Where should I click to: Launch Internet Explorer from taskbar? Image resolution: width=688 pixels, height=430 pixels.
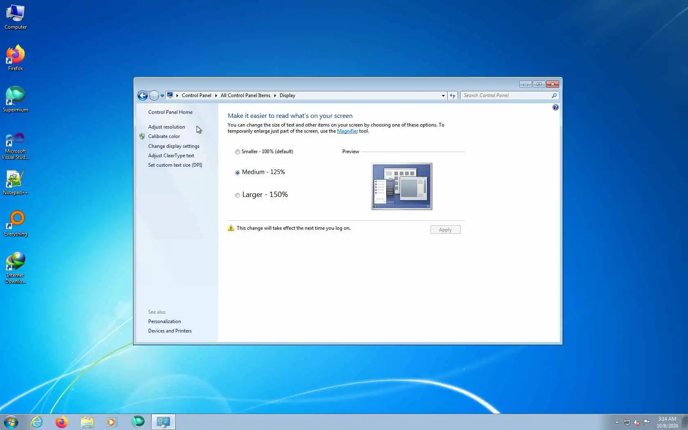pyautogui.click(x=37, y=422)
